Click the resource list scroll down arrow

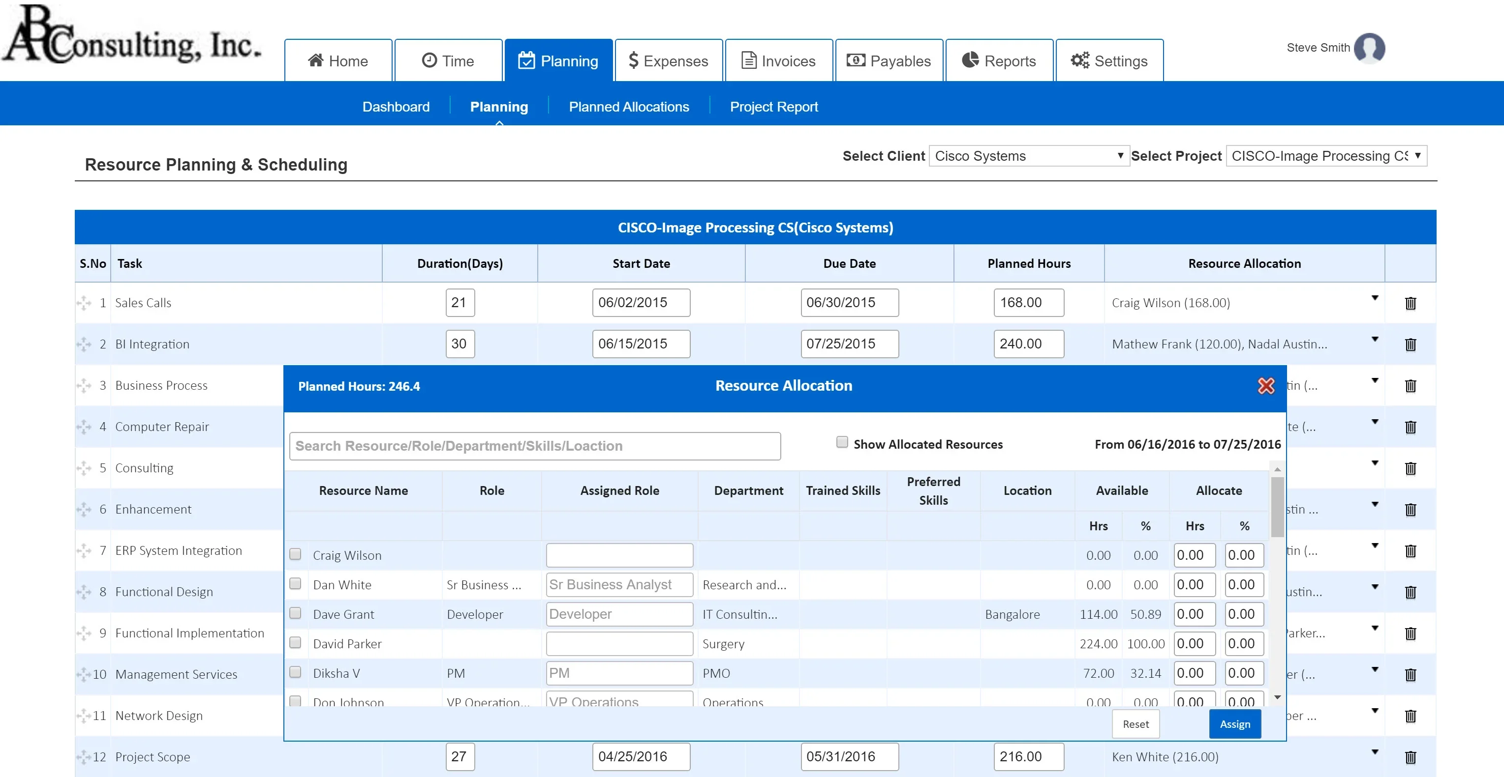pyautogui.click(x=1277, y=698)
